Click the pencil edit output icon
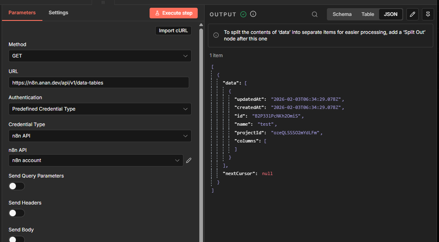 [413, 14]
